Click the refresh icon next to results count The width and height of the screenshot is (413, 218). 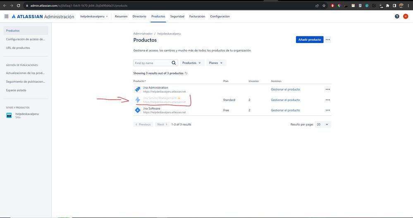tap(186, 73)
